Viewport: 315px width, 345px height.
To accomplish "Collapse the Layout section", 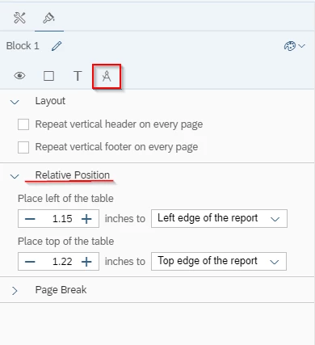I will (x=15, y=102).
